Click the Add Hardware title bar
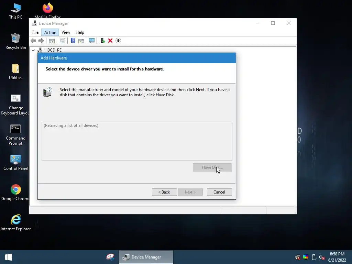 pyautogui.click(x=137, y=58)
